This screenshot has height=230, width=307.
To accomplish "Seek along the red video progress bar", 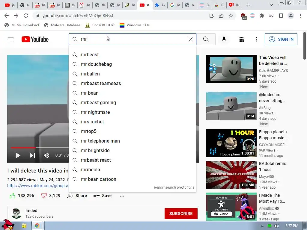I will click(x=23, y=148).
